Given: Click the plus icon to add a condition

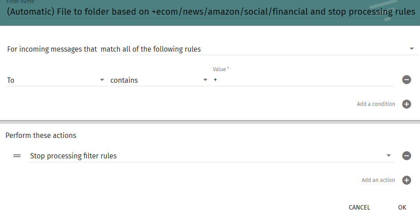Looking at the screenshot, I should [406, 104].
